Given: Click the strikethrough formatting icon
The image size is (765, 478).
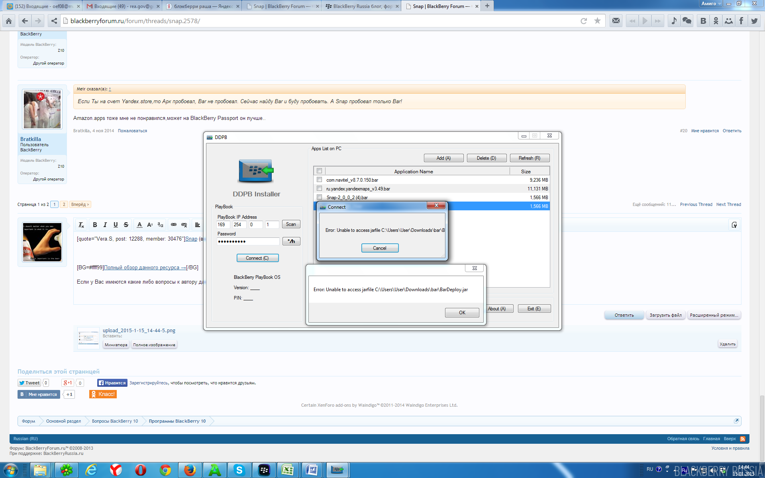Looking at the screenshot, I should click(x=126, y=225).
